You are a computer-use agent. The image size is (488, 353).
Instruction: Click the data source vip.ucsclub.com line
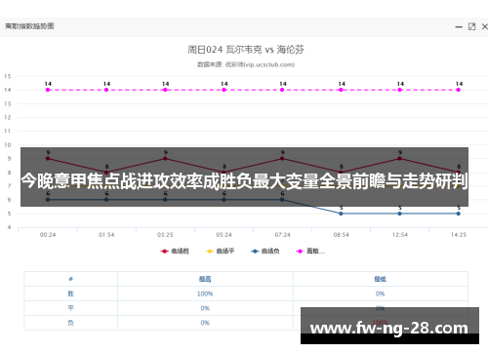(x=246, y=64)
